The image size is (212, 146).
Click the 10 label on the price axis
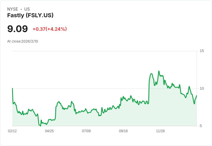tap(202, 88)
